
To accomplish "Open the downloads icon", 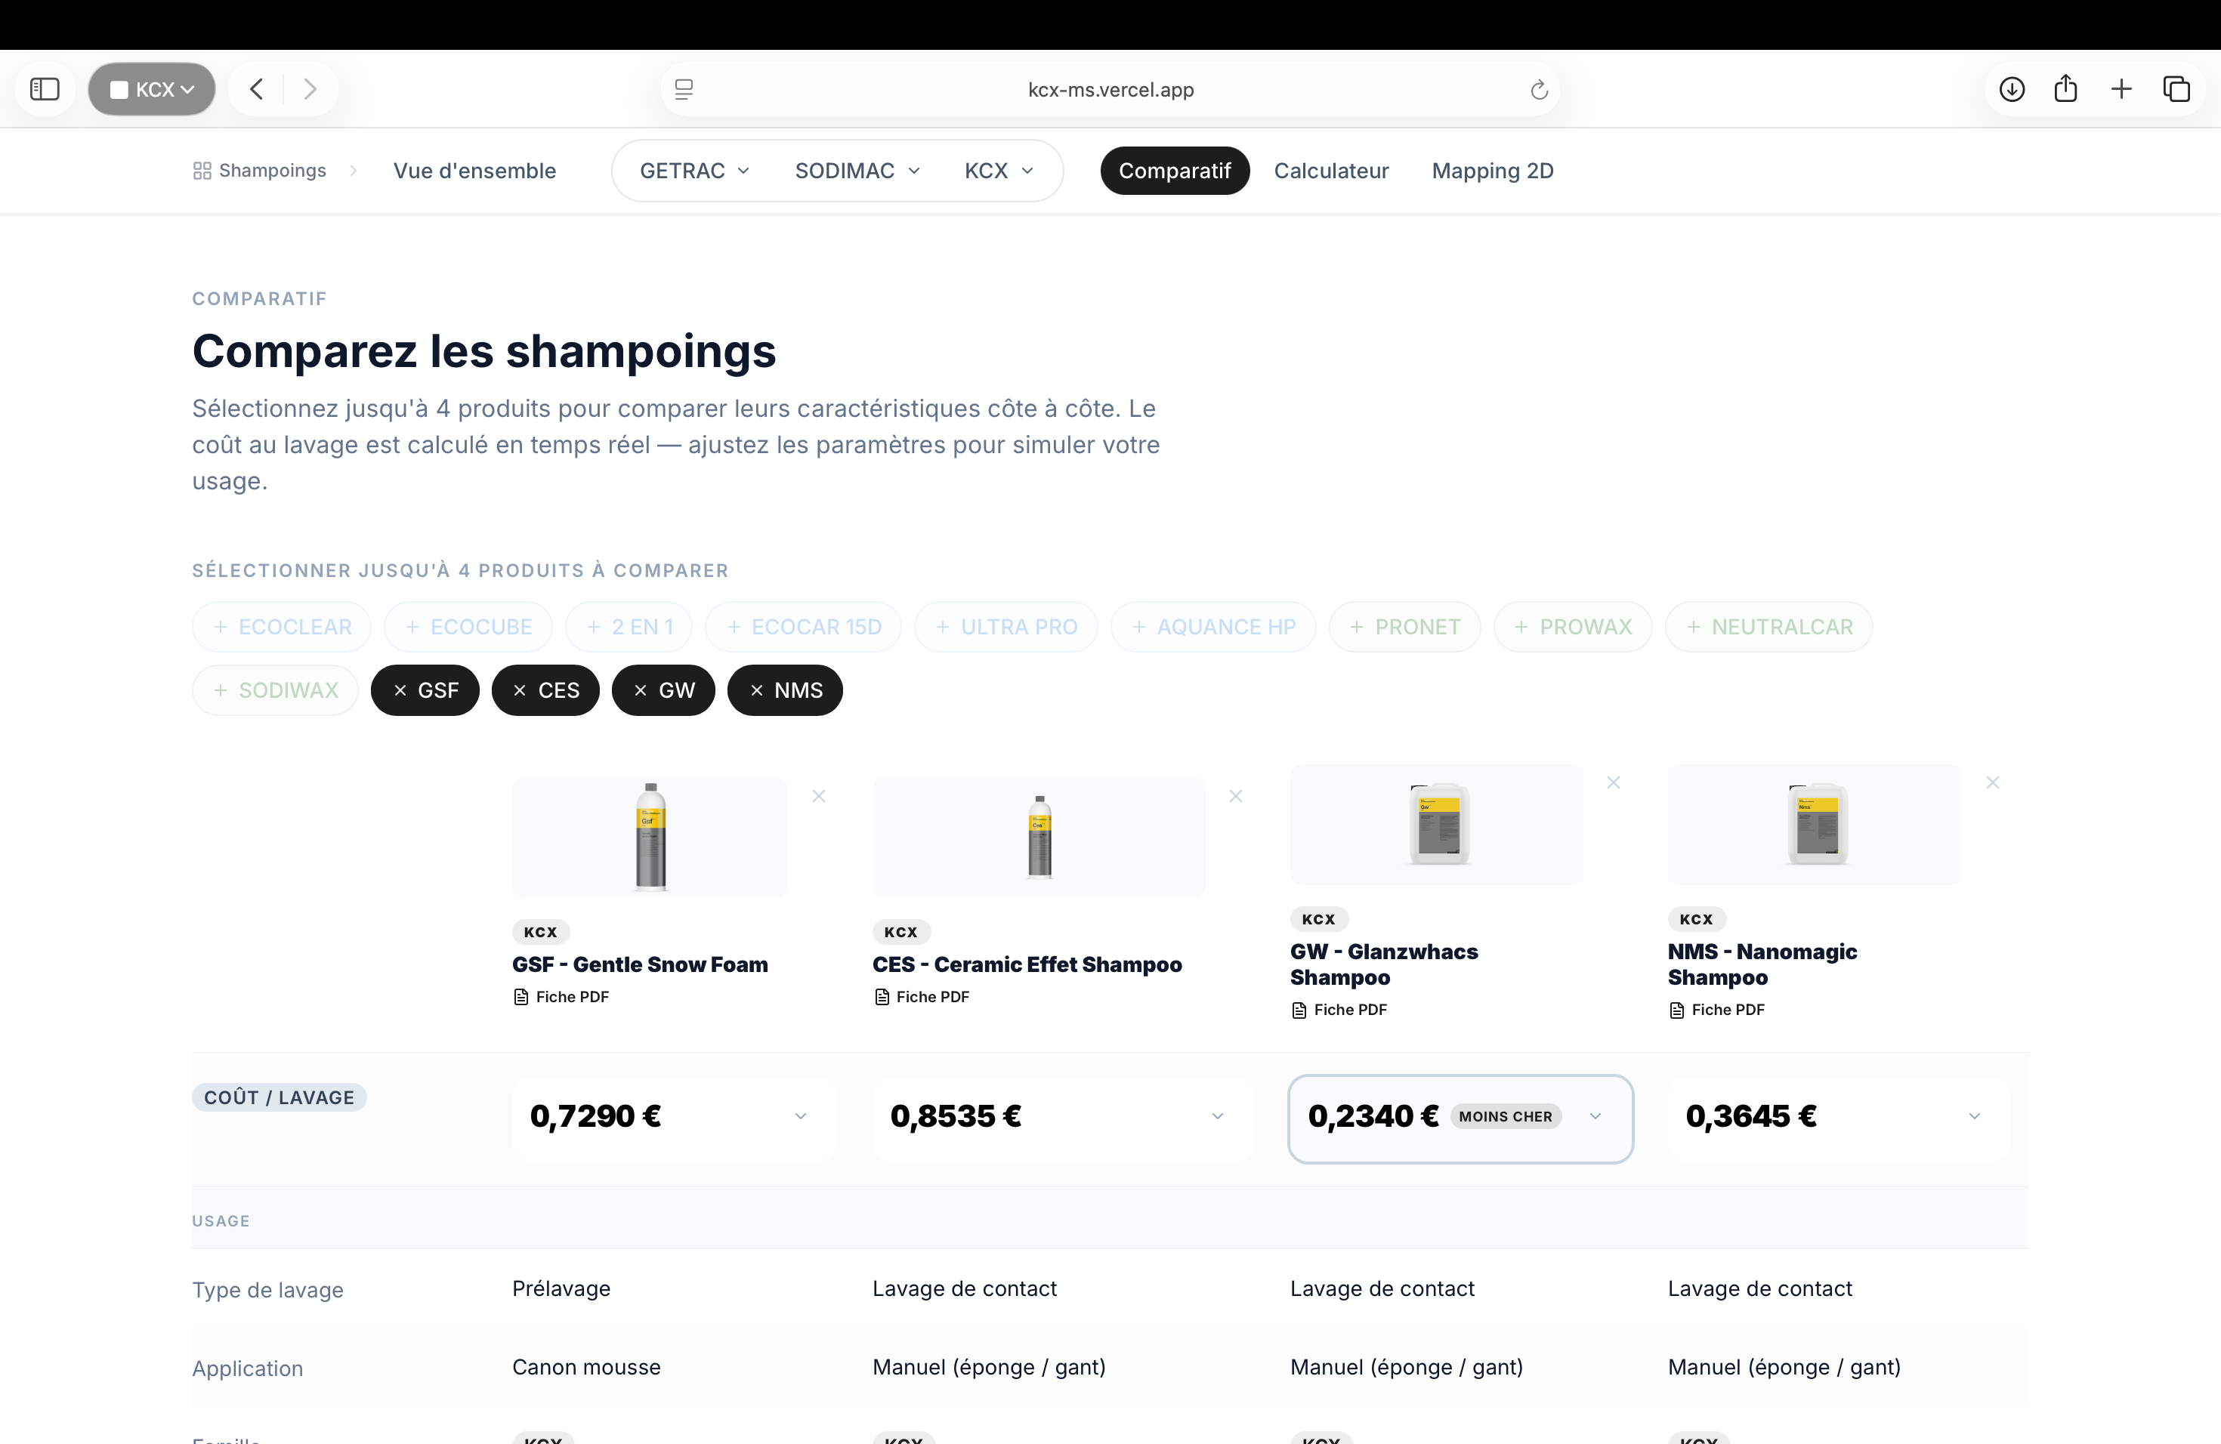I will click(x=2012, y=90).
